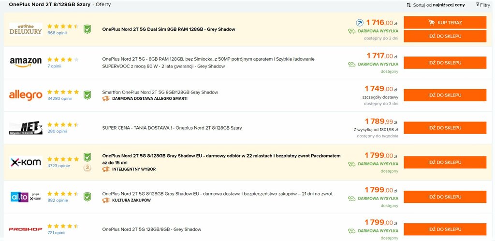This screenshot has height=241, width=495.
Task: Click the star rating for NET shop
Action: (x=63, y=124)
